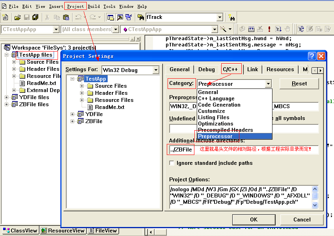334x236 pixels.
Task: Click the Reset button
Action: pyautogui.click(x=299, y=84)
